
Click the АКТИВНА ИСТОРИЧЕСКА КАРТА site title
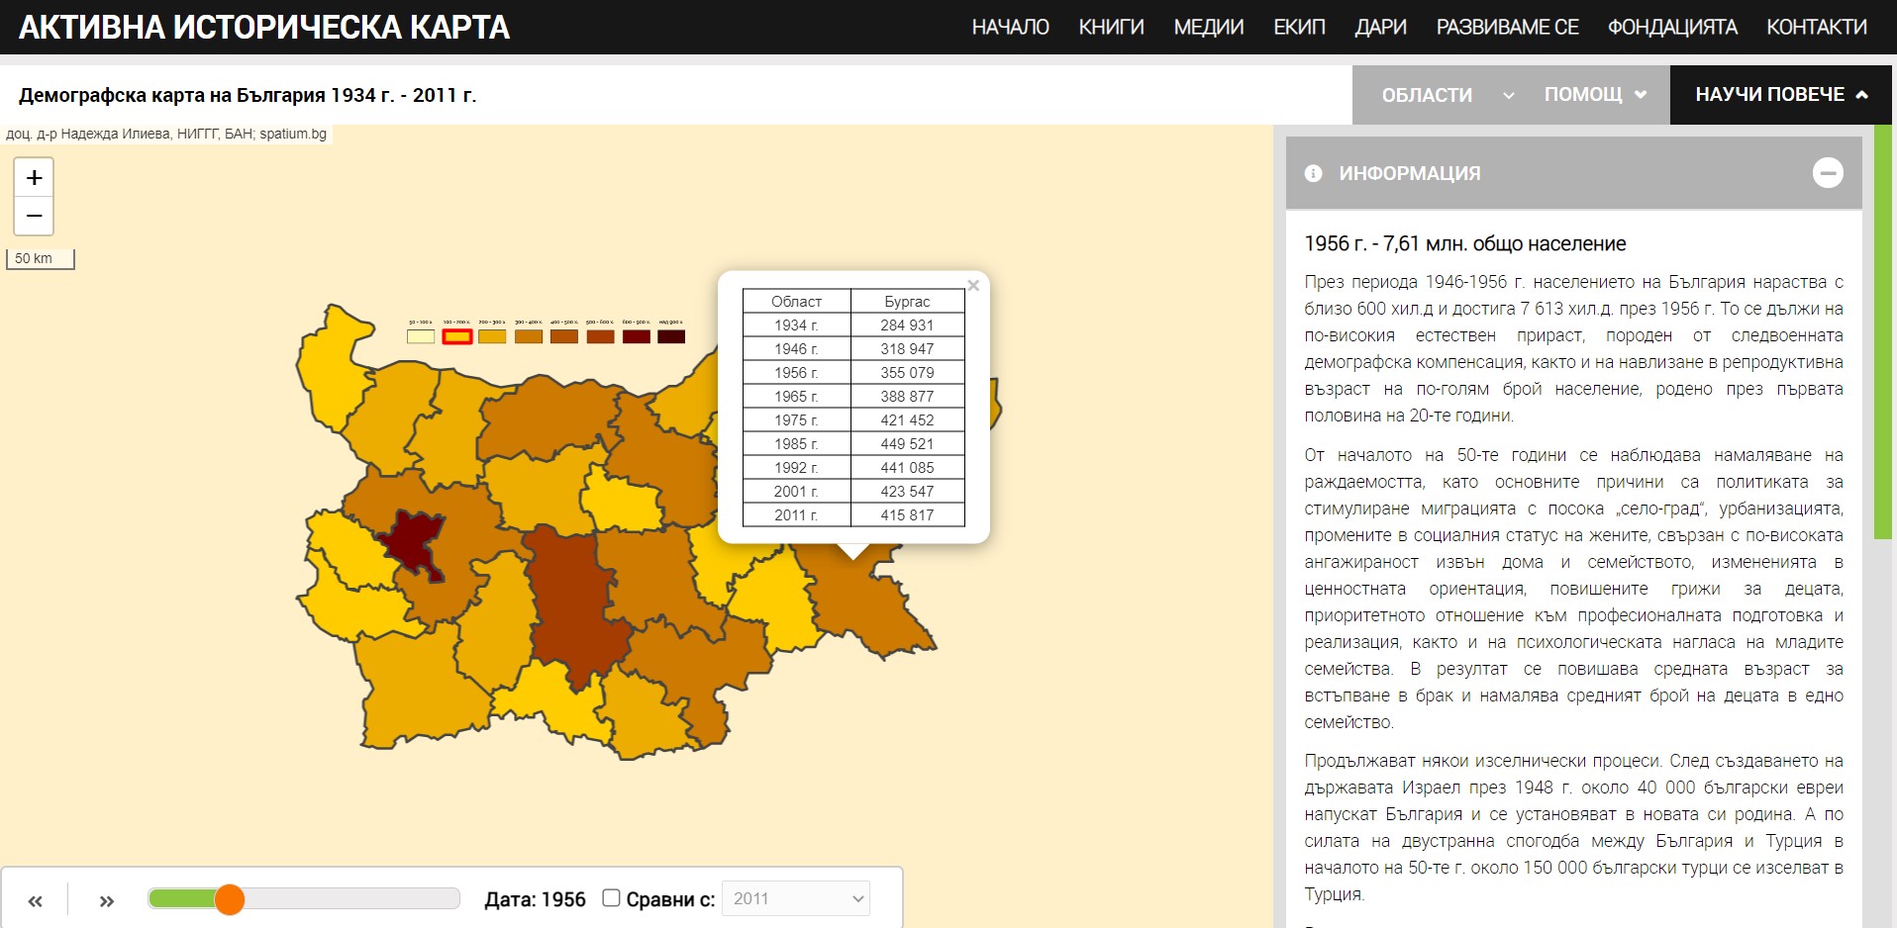264,27
